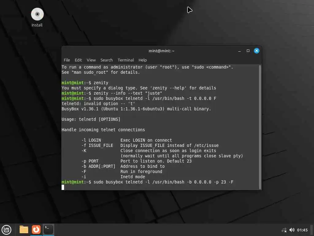Open the network connection tray icon
Screen dimensions: 314x236
pos(284,230)
